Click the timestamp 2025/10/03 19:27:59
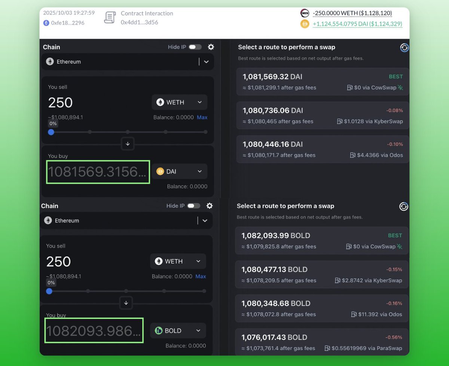The width and height of the screenshot is (449, 366). click(69, 13)
